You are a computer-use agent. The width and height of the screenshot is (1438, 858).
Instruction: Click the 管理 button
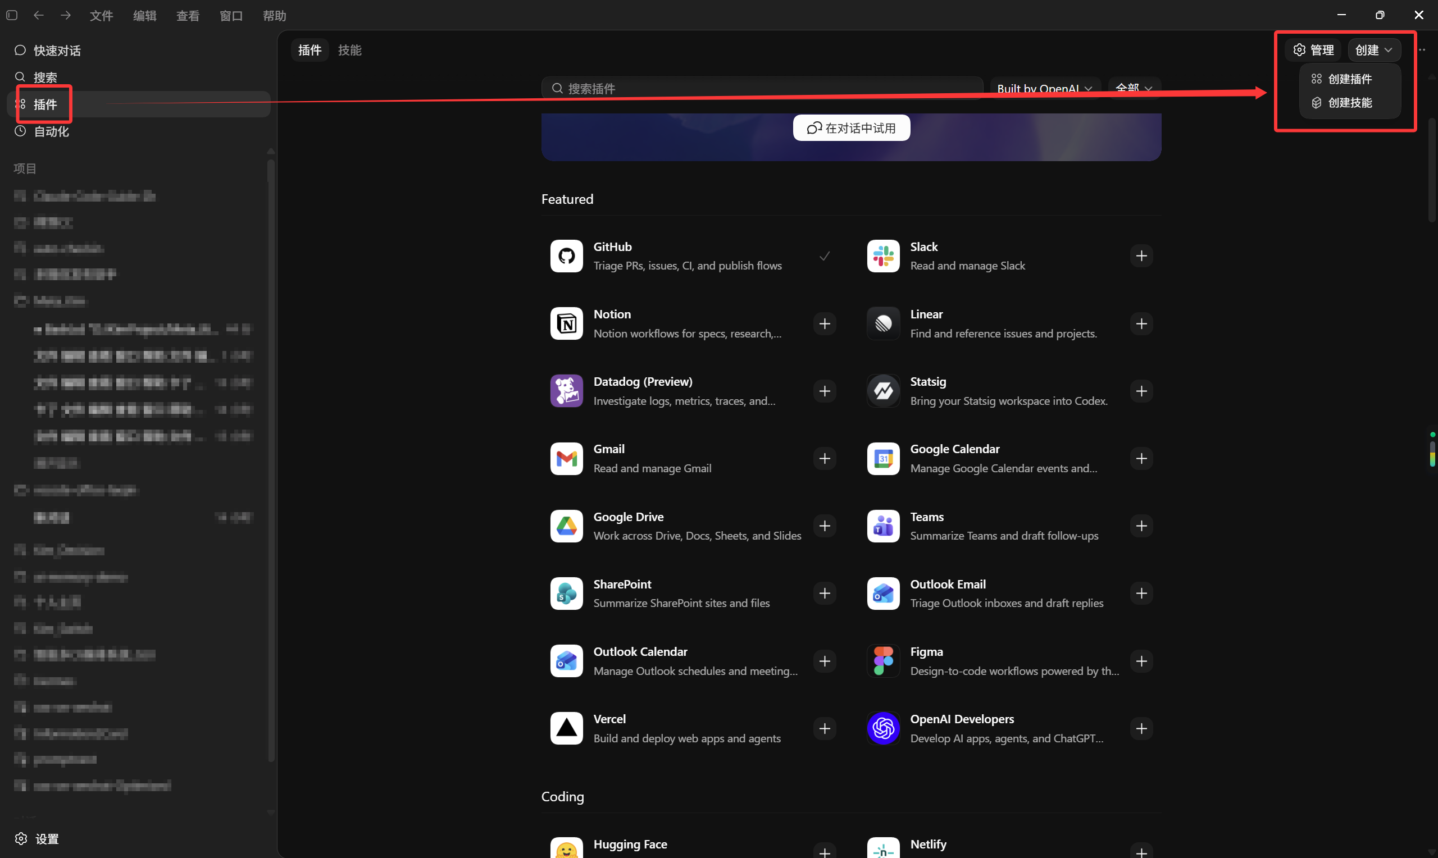[x=1314, y=50]
